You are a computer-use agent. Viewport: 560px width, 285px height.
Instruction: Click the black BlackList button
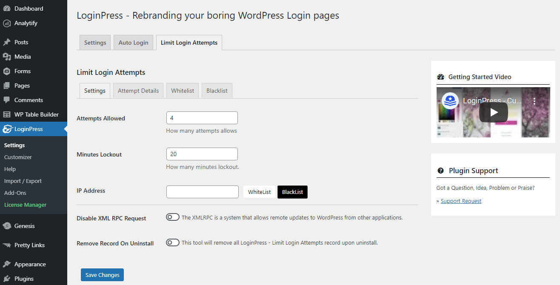[x=292, y=192]
